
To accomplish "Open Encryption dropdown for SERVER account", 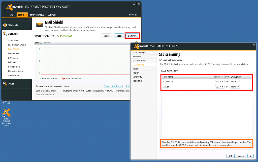I will [x=235, y=87].
